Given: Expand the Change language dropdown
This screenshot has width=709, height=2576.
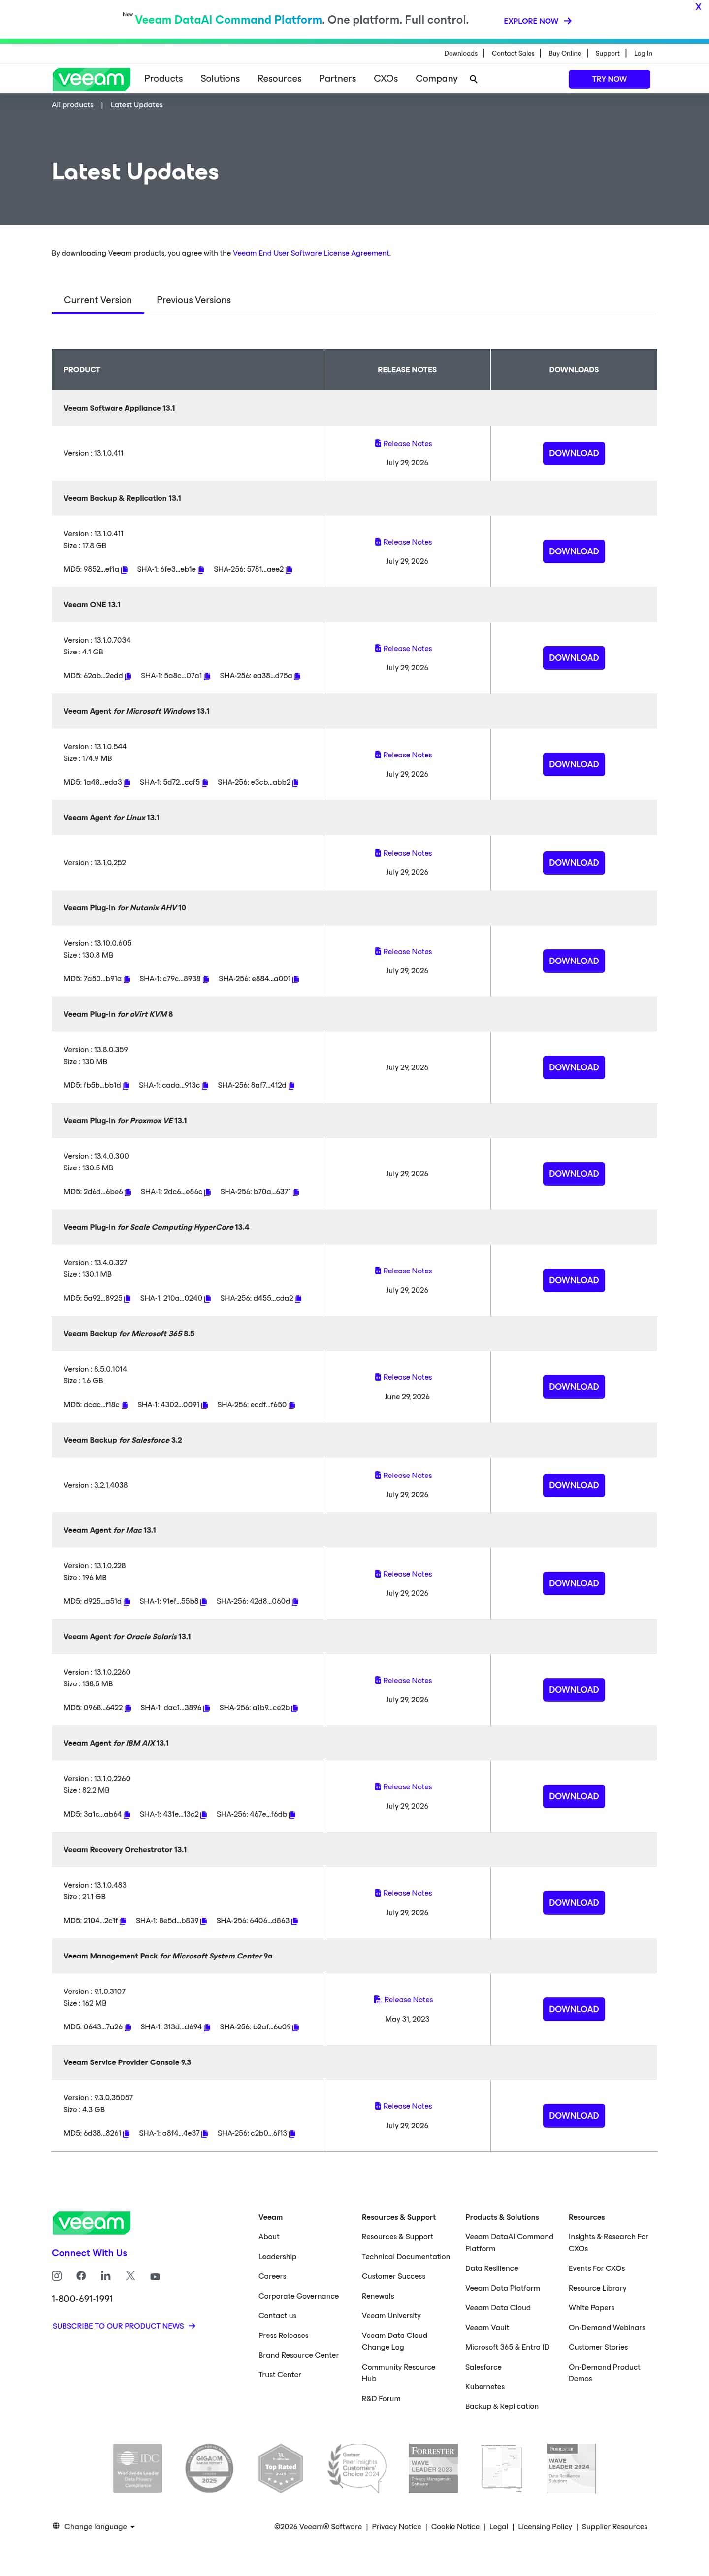Looking at the screenshot, I should click(94, 2526).
